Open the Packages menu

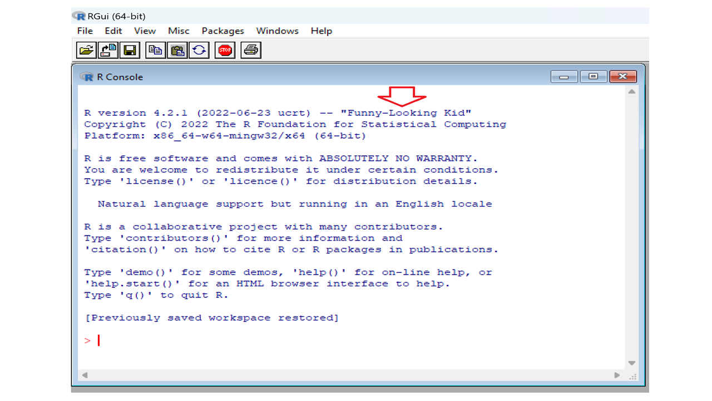click(222, 31)
